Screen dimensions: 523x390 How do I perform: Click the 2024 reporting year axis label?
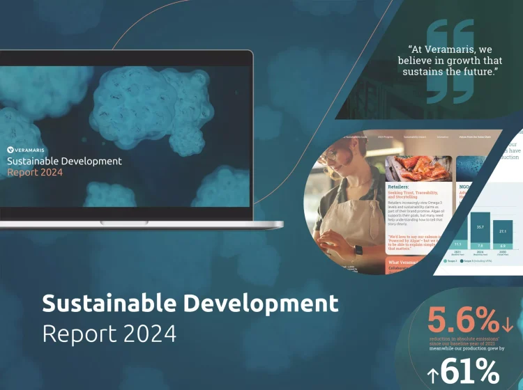point(480,253)
